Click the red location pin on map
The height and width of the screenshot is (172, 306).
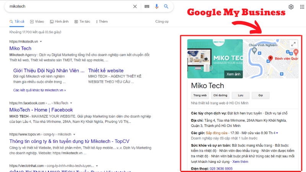pyautogui.click(x=270, y=58)
